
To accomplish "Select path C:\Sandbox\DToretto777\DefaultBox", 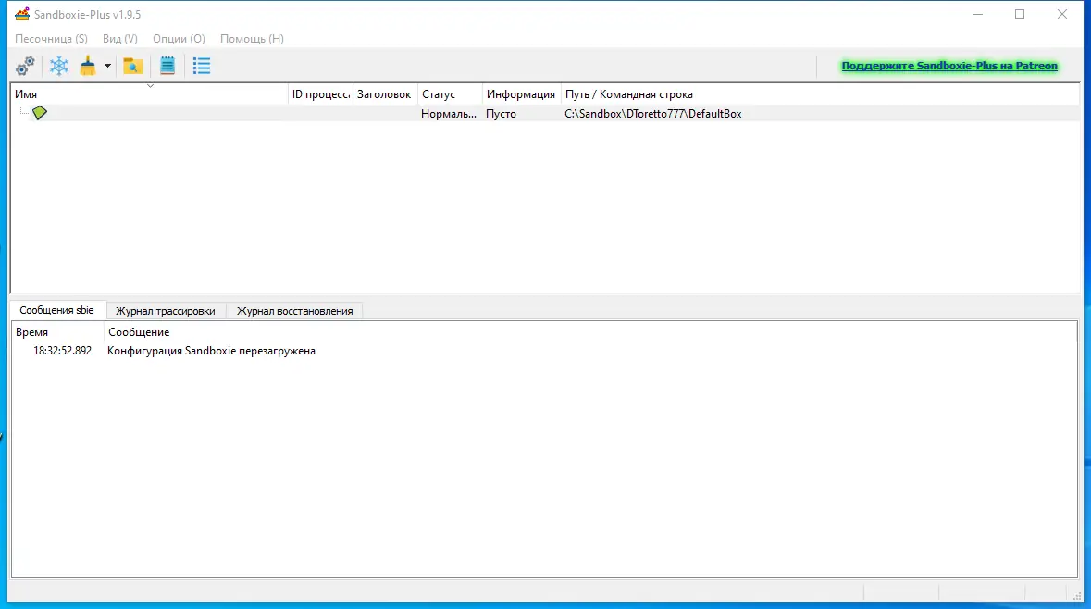I will point(653,114).
